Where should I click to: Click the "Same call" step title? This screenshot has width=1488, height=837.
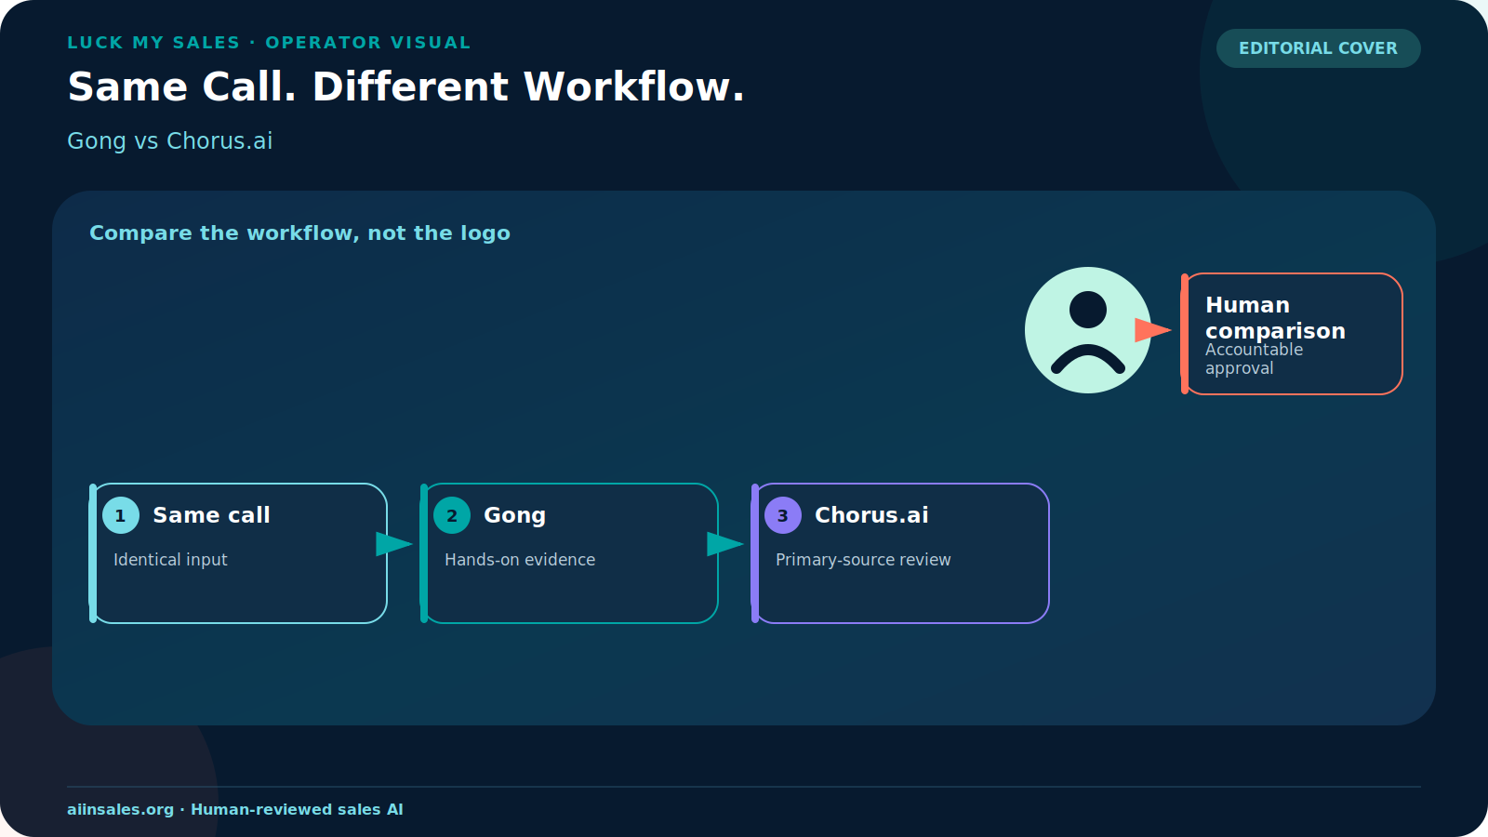[x=211, y=515]
